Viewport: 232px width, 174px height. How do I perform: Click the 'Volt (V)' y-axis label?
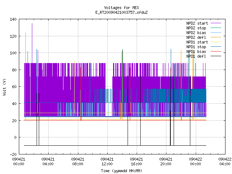pos(4,87)
